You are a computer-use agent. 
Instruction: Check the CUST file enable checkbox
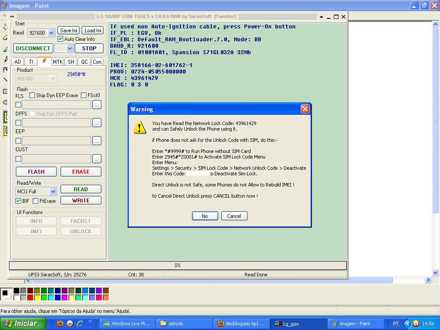pyautogui.click(x=18, y=159)
